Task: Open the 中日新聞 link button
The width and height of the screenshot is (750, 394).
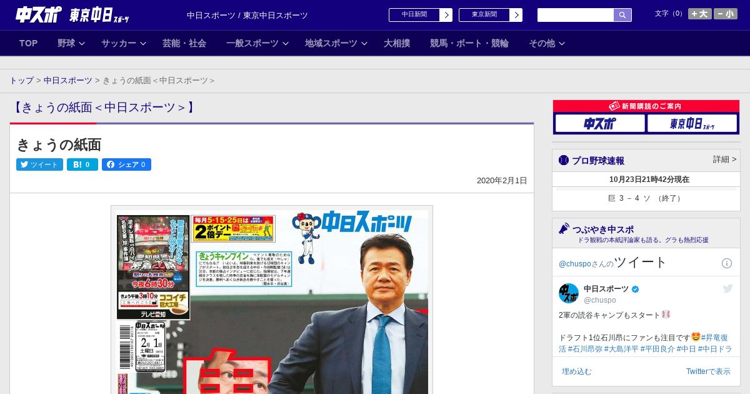Action: click(414, 15)
